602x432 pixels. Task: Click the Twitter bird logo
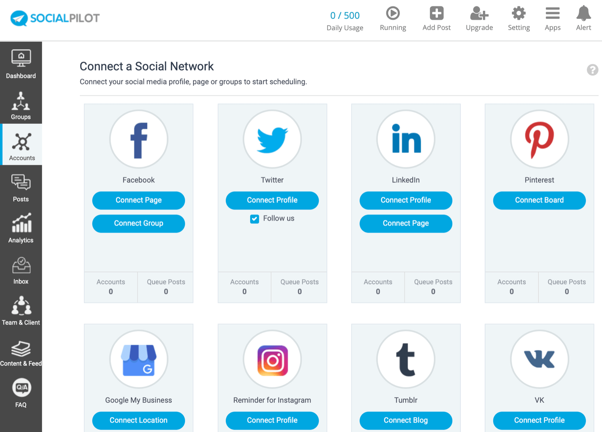click(x=272, y=140)
